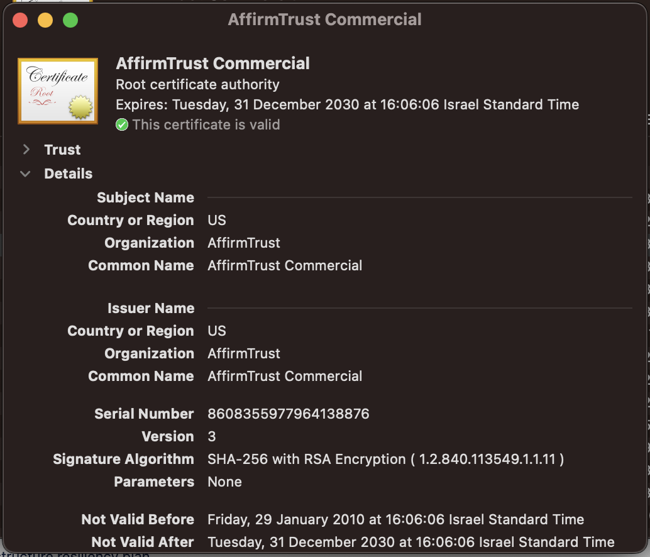Zoom the window with green button
The height and width of the screenshot is (557, 650).
pyautogui.click(x=70, y=20)
